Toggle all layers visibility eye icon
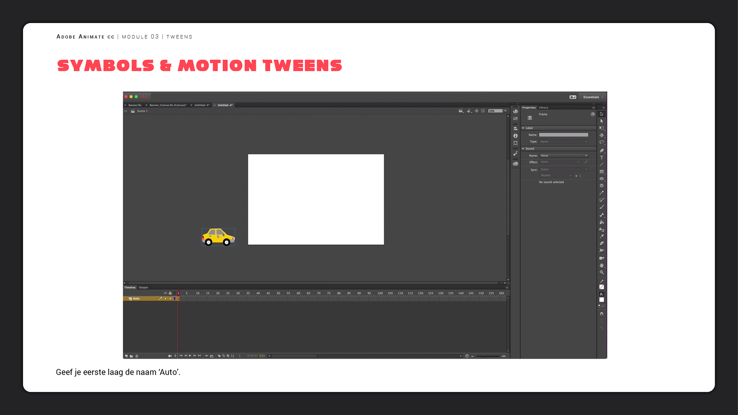 (165, 293)
